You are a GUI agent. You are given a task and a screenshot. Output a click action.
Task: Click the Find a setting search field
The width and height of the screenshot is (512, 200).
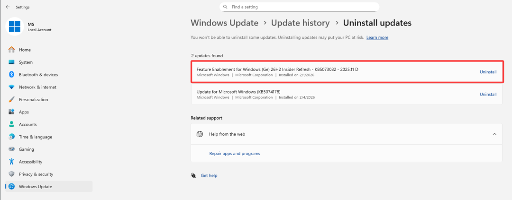coord(303,7)
